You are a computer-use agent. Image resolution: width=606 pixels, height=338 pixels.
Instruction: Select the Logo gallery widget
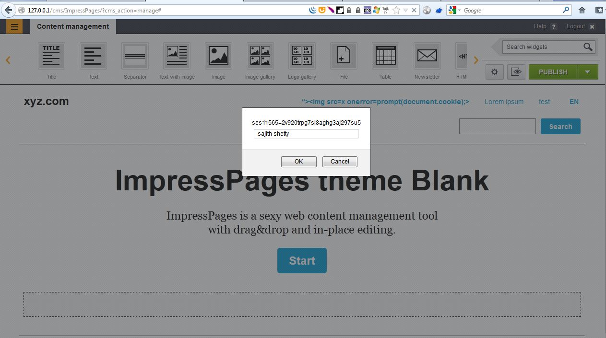pos(302,56)
